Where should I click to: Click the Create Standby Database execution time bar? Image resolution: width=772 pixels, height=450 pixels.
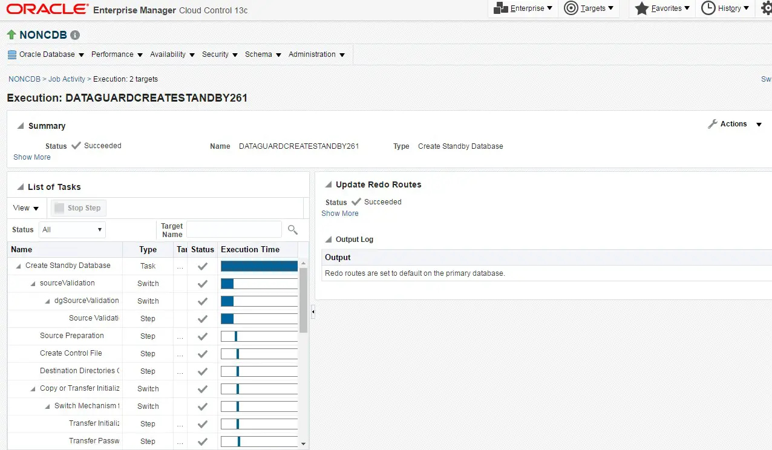259,266
